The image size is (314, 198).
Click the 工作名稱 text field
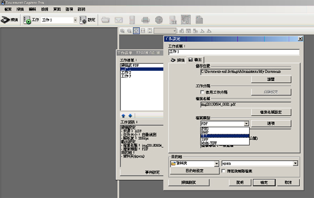[x=234, y=52]
